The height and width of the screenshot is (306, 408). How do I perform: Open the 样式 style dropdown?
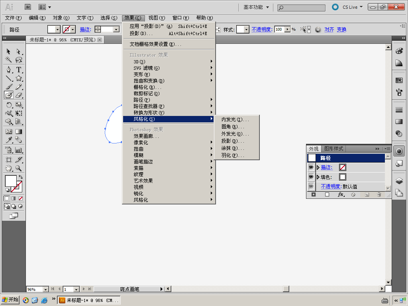(x=246, y=29)
